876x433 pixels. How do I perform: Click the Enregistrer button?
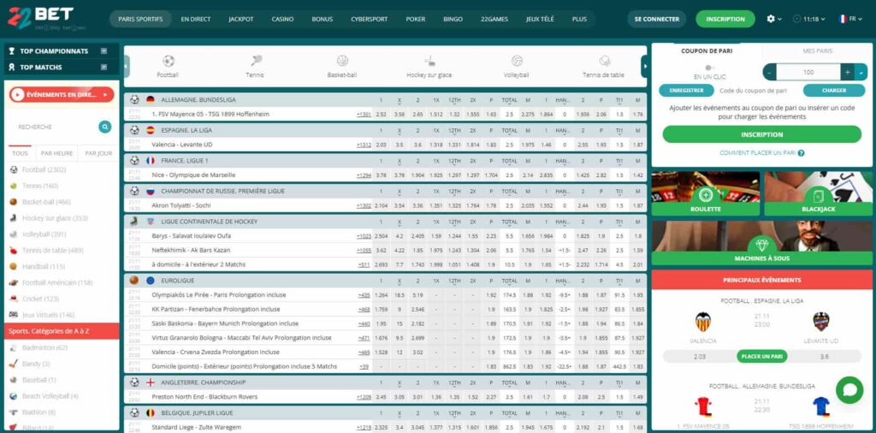tap(686, 90)
